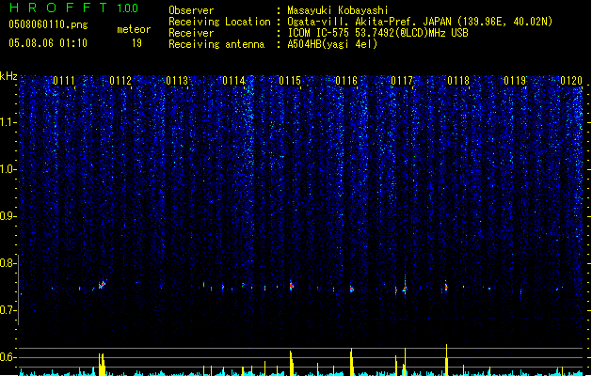This screenshot has width=592, height=376.
Task: Click the 'meteor' label
Action: (134, 29)
